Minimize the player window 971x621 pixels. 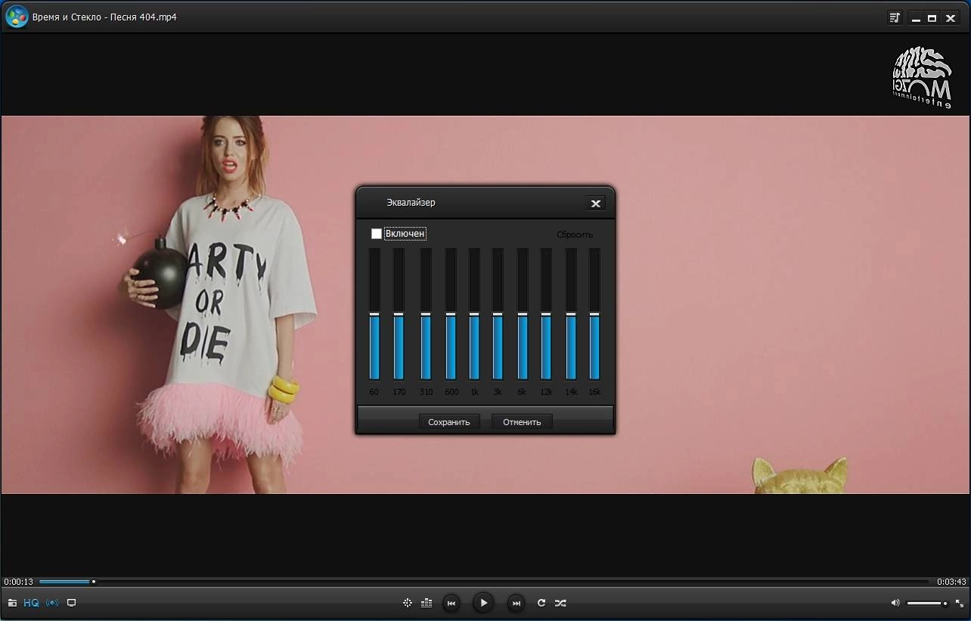pyautogui.click(x=915, y=17)
